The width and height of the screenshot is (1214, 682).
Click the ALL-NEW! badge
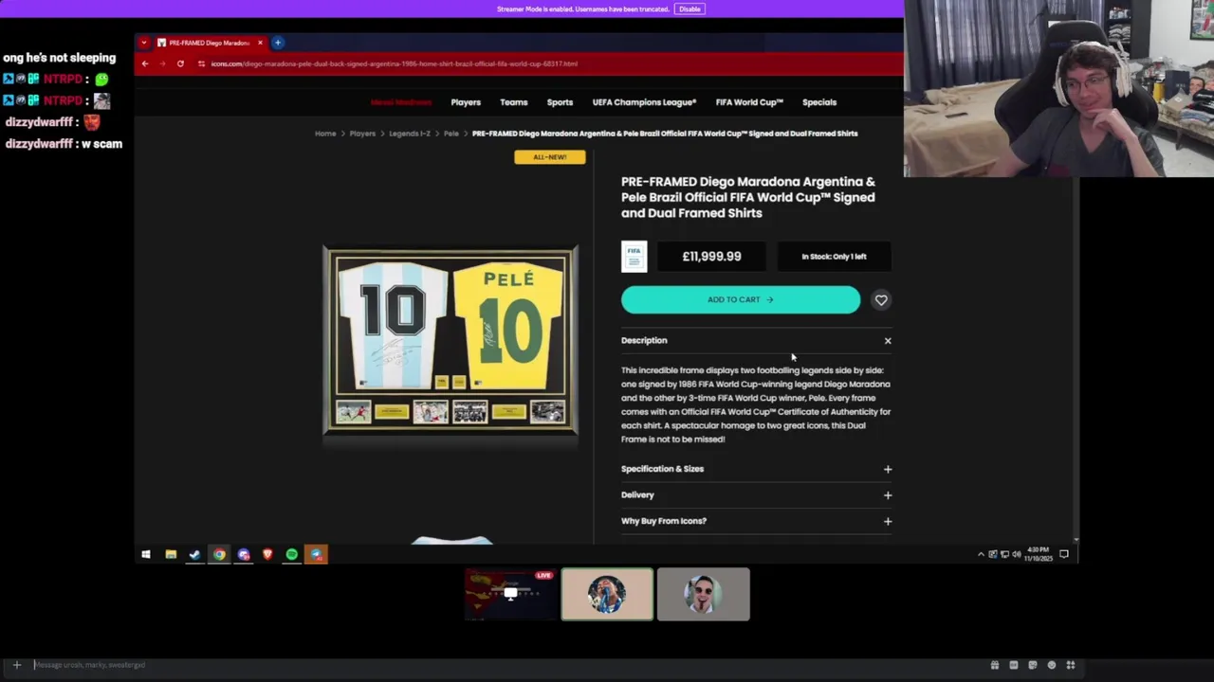tap(550, 157)
